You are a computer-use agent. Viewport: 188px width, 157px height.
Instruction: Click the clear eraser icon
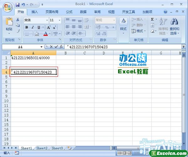pyautogui.click(x=153, y=31)
